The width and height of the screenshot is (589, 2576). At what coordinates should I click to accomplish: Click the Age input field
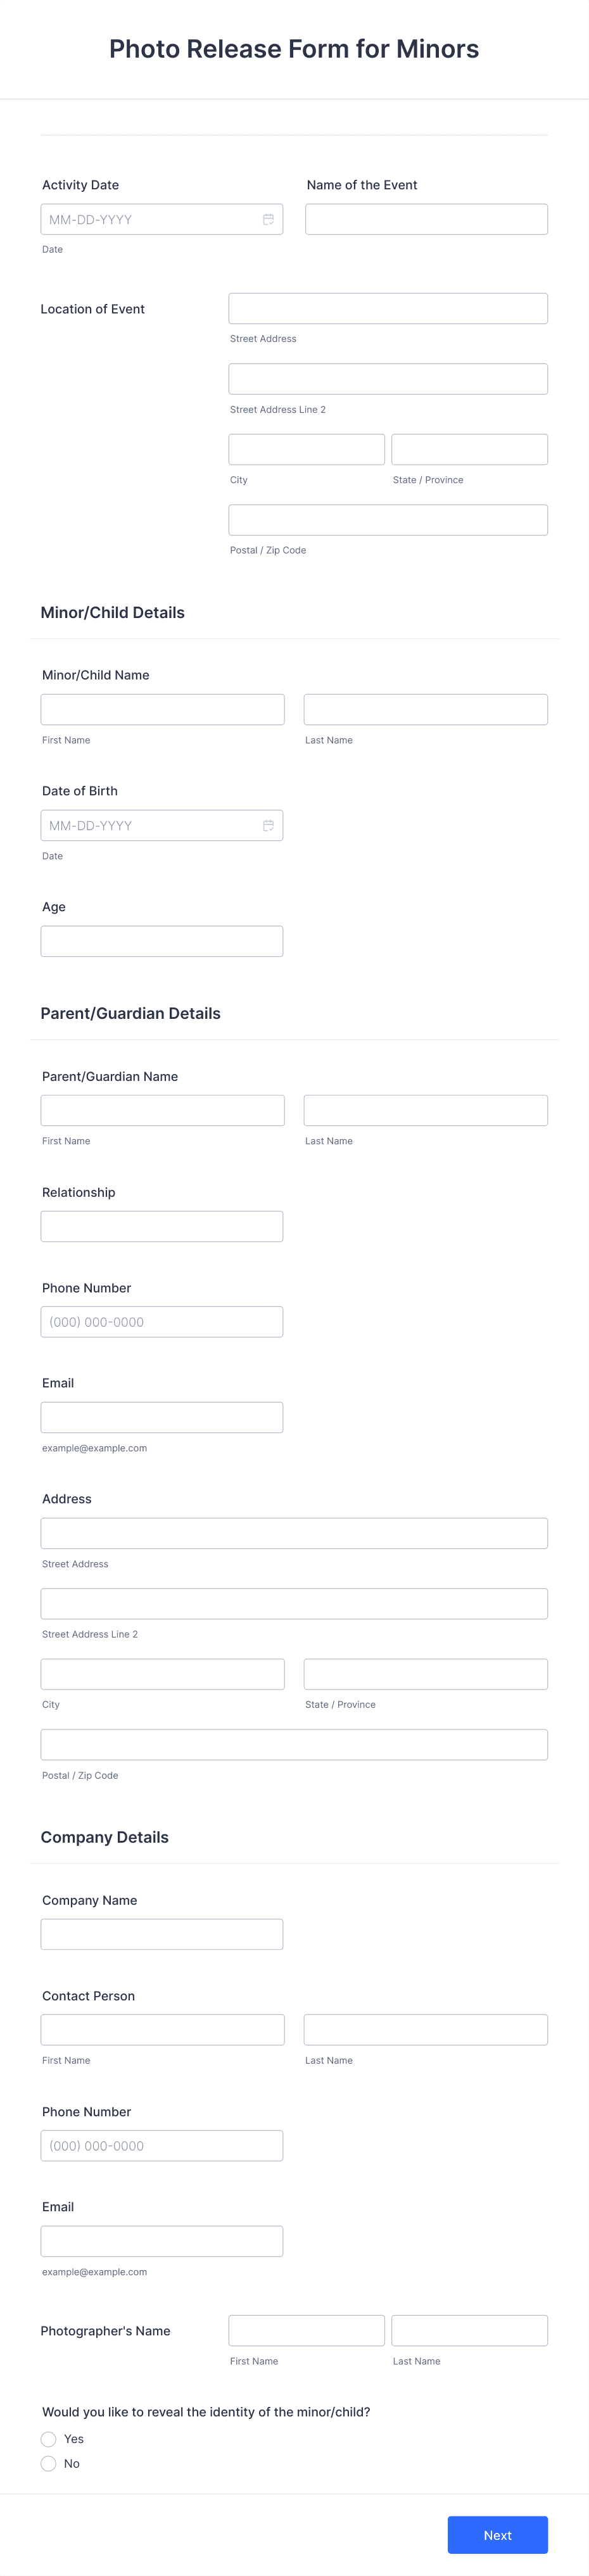pos(162,941)
